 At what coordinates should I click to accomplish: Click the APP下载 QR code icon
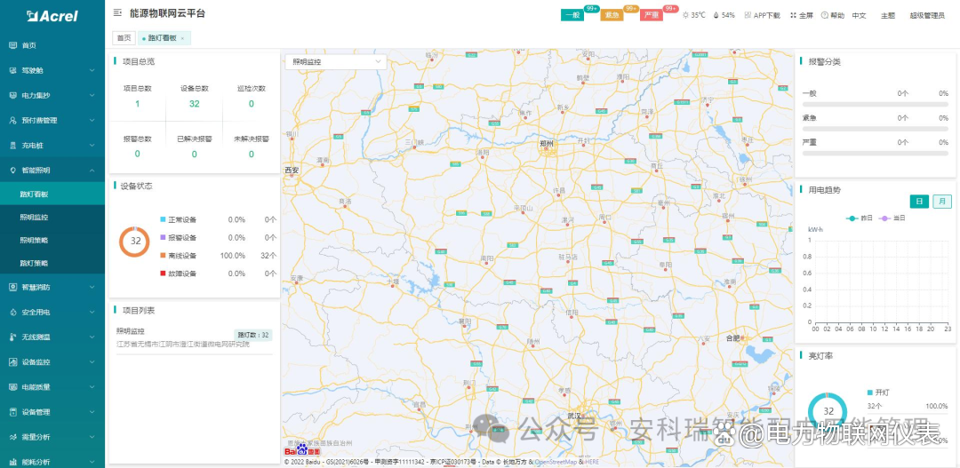click(748, 15)
